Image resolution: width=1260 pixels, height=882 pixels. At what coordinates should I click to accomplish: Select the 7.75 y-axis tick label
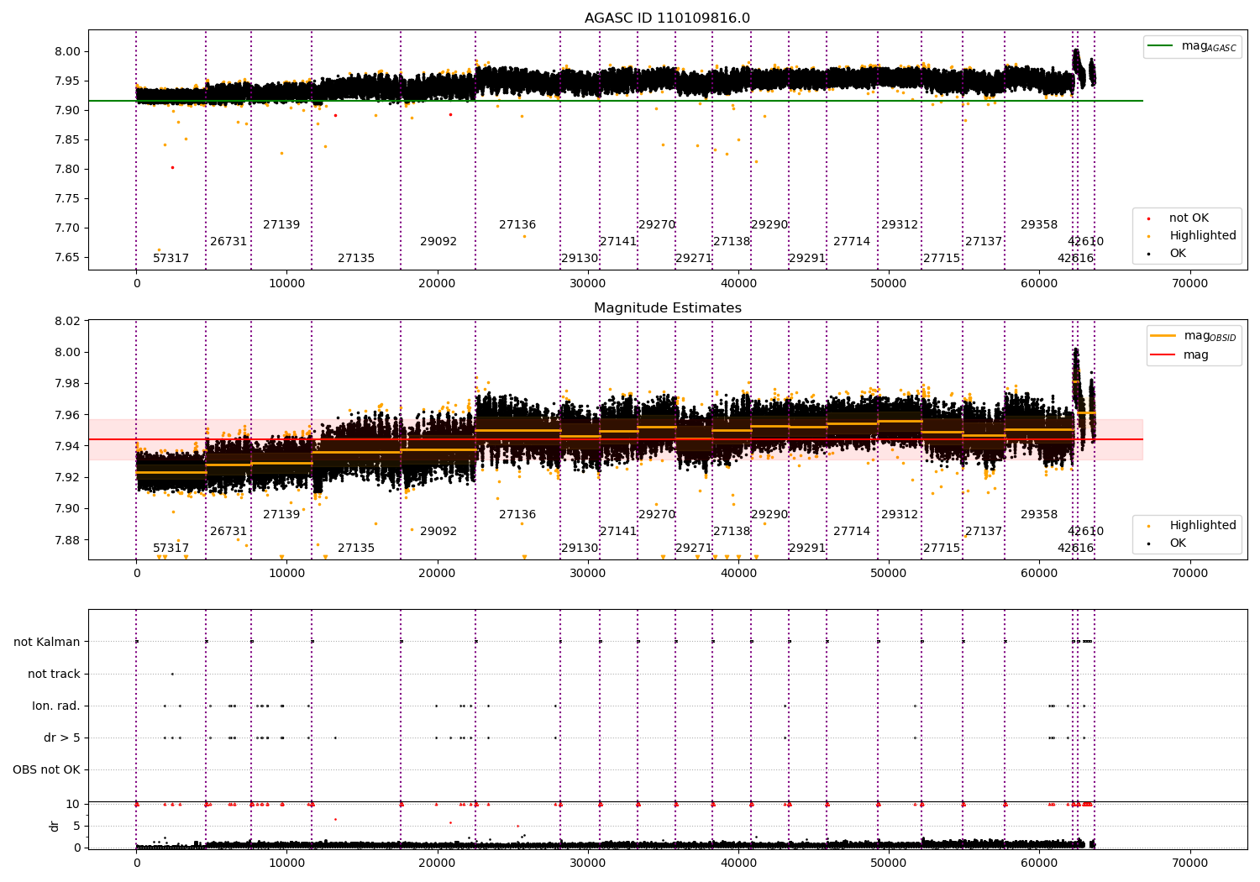click(67, 199)
